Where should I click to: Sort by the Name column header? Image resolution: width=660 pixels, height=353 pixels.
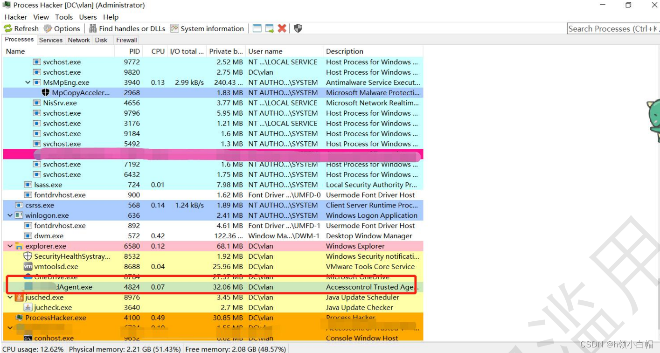click(x=58, y=51)
